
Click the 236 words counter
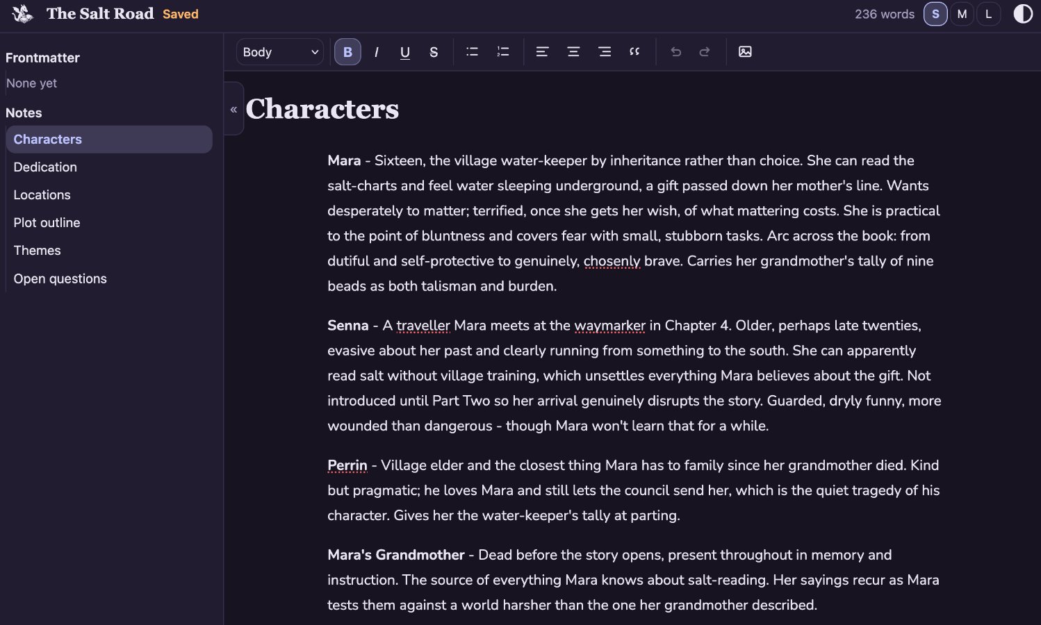point(885,14)
